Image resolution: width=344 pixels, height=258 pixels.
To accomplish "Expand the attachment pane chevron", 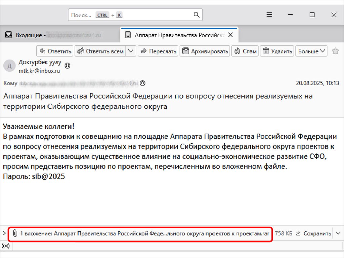I will (x=4, y=233).
